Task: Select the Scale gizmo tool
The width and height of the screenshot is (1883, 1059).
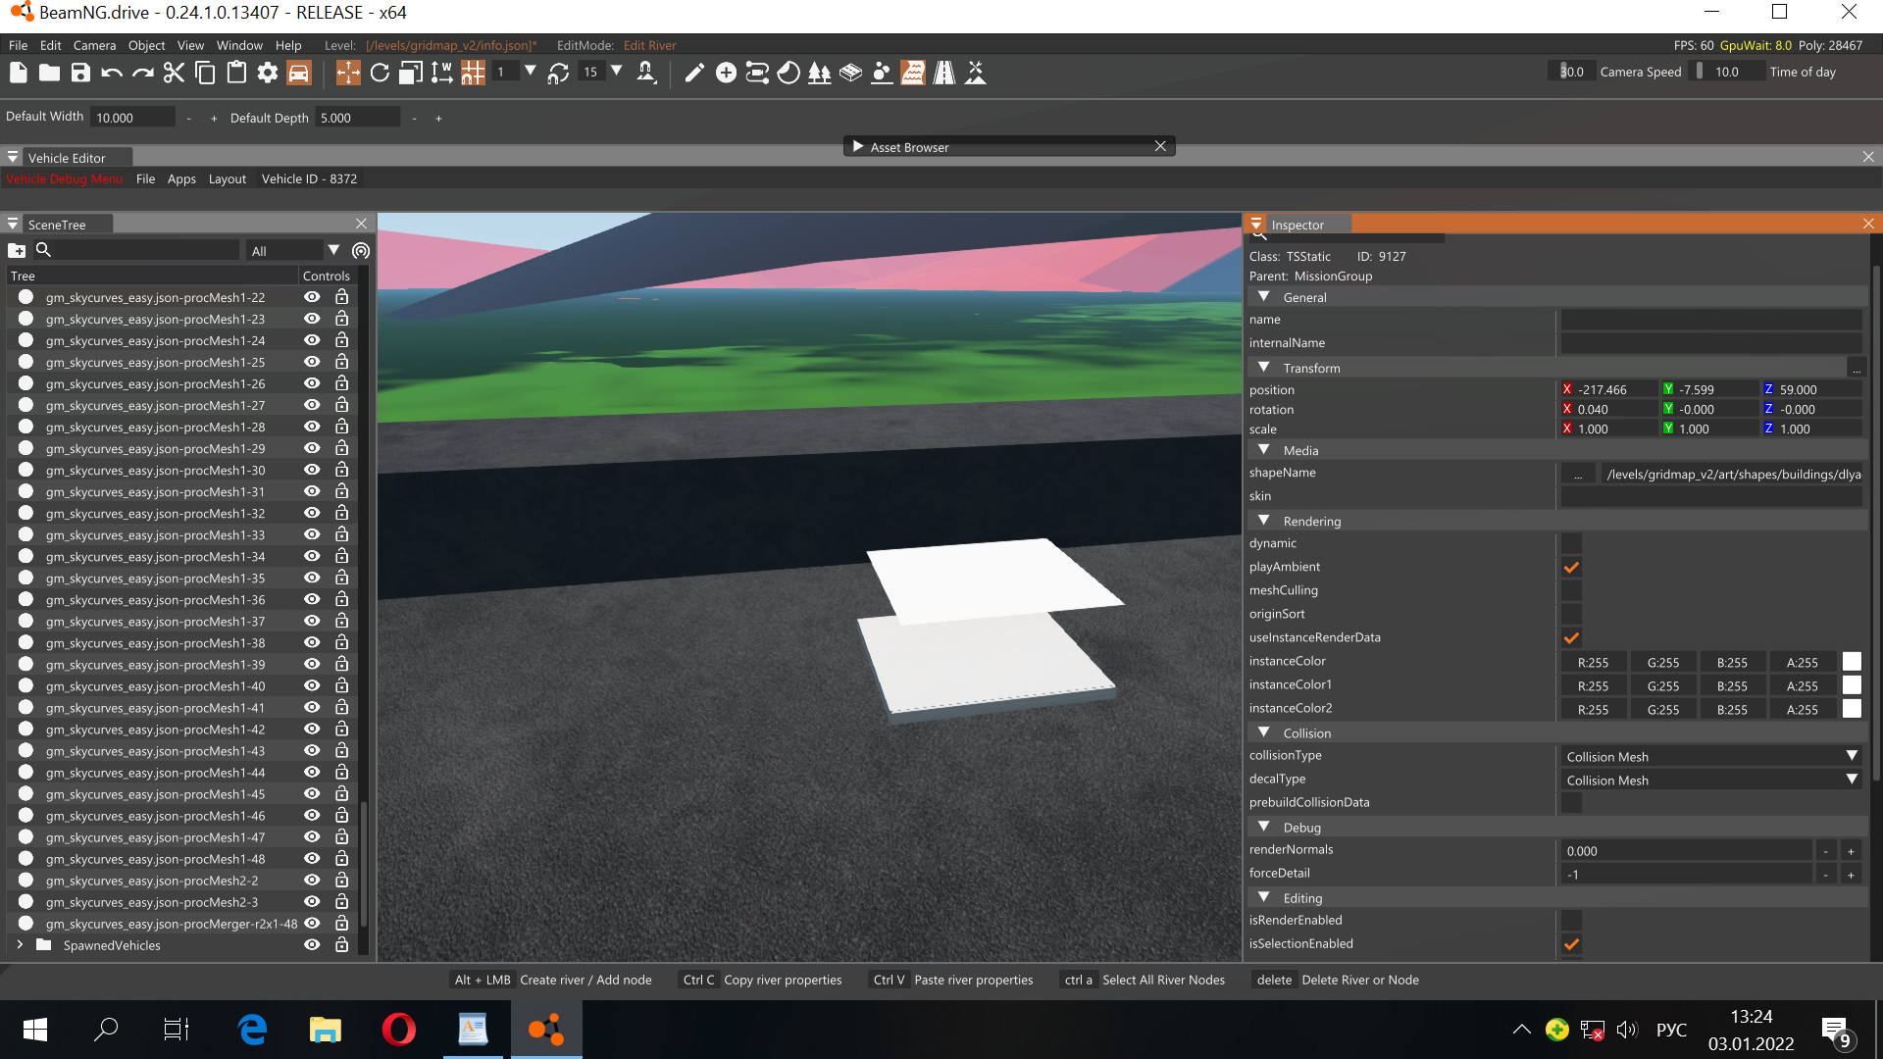Action: pos(411,73)
